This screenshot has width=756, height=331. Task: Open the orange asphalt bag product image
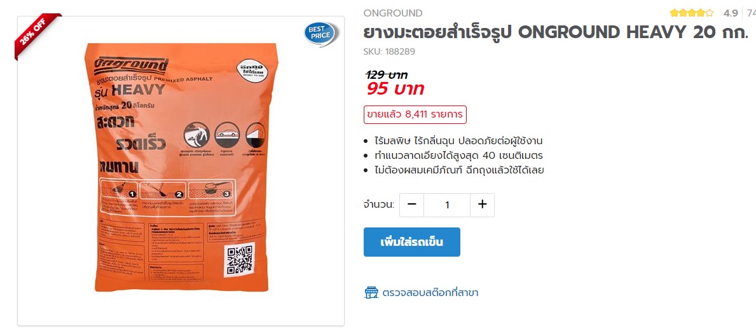pyautogui.click(x=181, y=167)
